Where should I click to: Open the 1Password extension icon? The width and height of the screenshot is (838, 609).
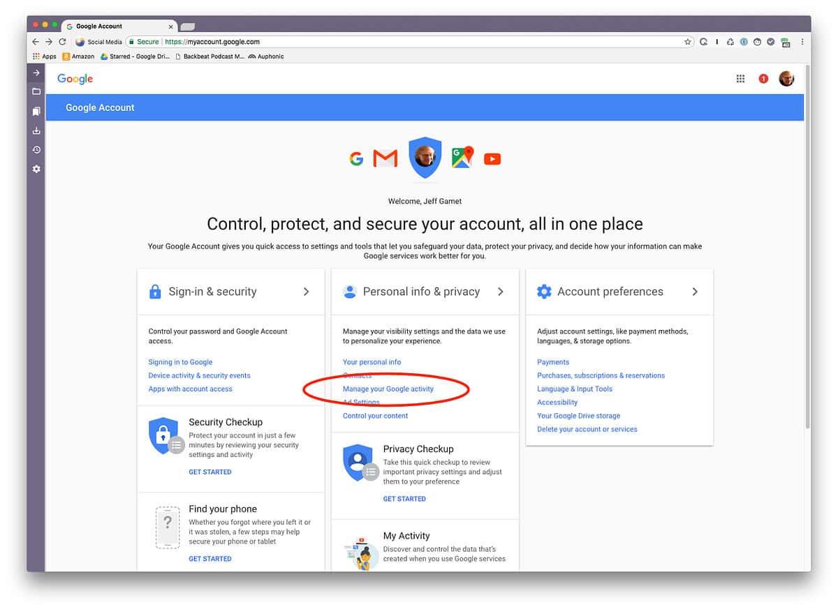coord(744,42)
